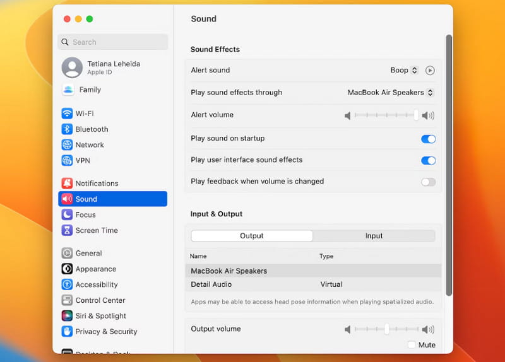Select the Bluetooth icon in sidebar
505x362 pixels.
[67, 129]
